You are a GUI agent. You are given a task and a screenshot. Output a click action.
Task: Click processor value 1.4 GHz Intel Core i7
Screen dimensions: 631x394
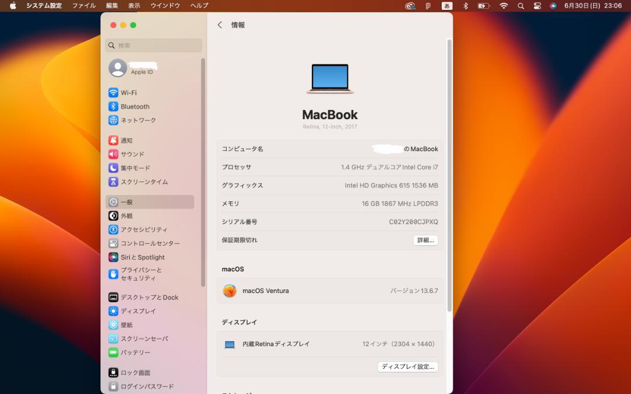(389, 168)
